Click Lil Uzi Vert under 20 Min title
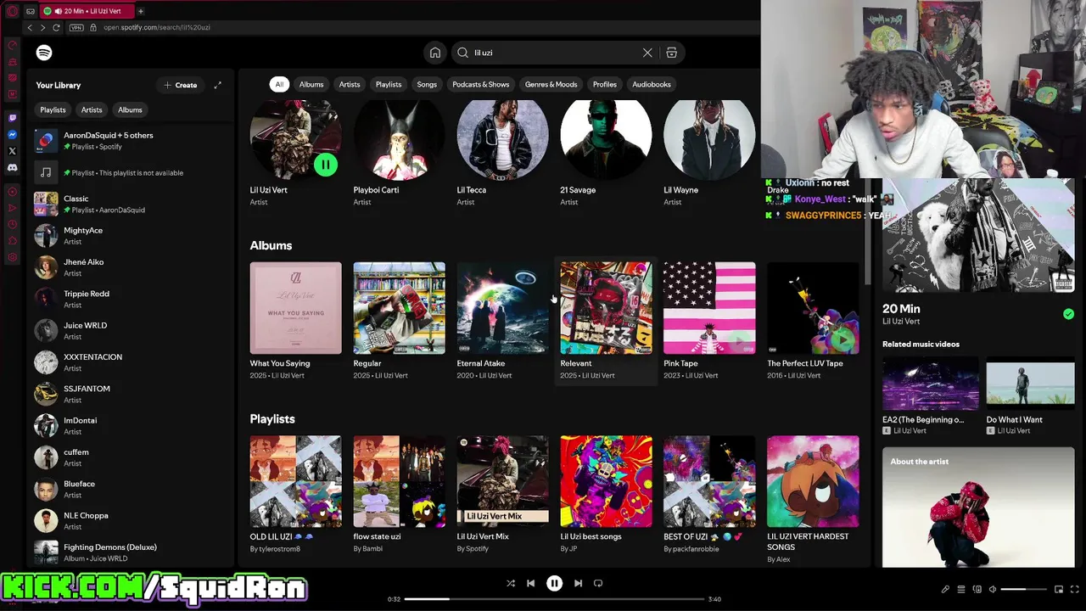This screenshot has width=1086, height=611. click(x=901, y=322)
